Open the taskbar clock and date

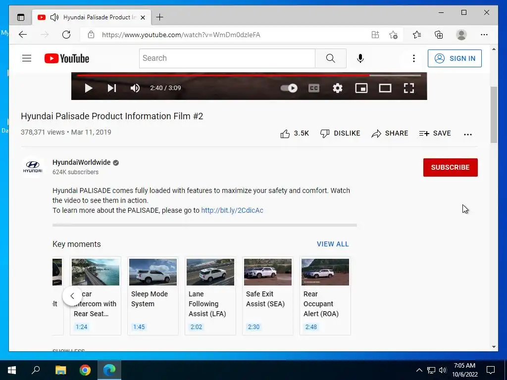(464, 370)
